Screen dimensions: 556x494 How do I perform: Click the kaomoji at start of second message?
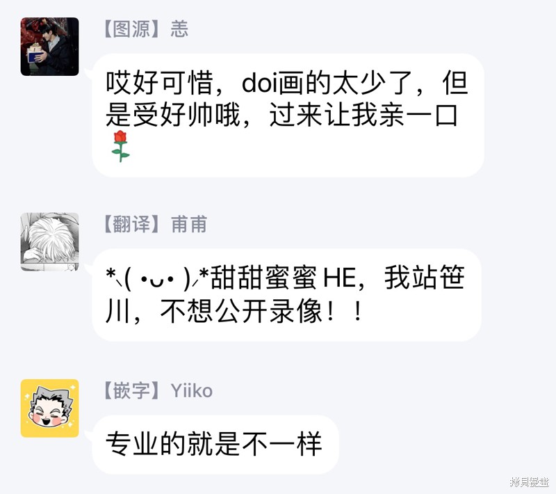coord(157,278)
